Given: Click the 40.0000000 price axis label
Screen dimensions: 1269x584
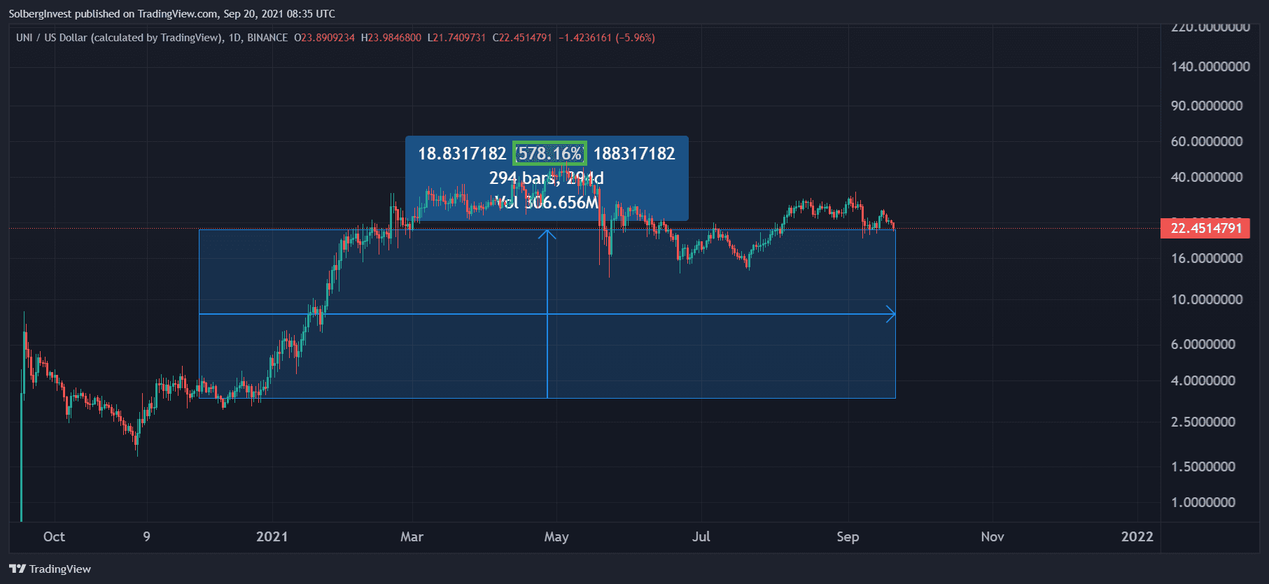Looking at the screenshot, I should click(x=1207, y=177).
